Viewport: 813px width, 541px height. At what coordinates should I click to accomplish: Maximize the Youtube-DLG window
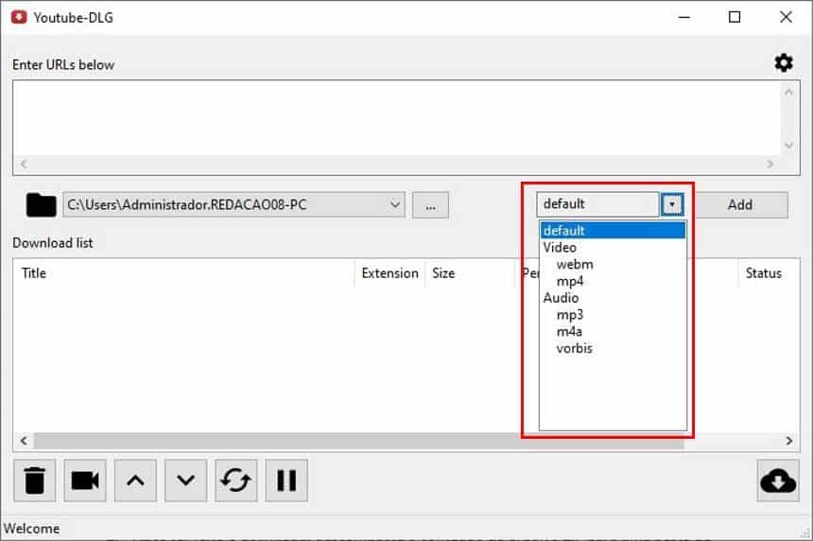[735, 17]
